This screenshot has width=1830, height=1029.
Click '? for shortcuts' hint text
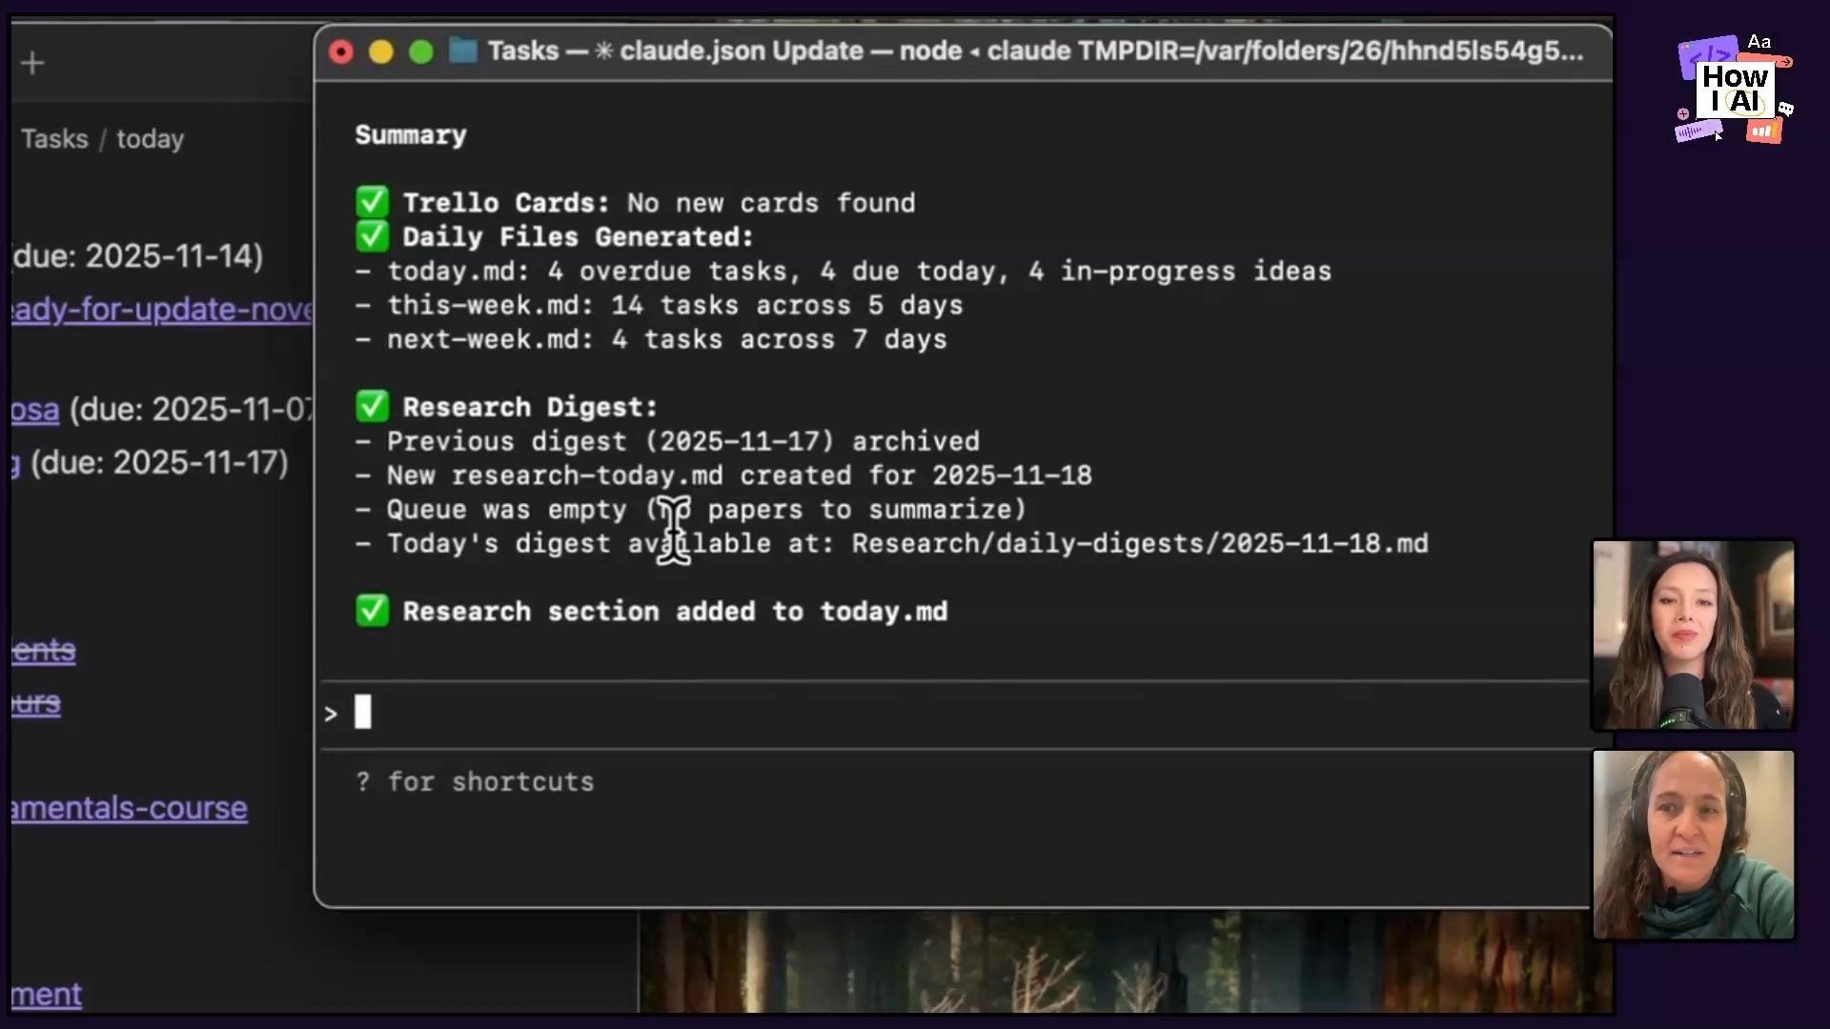[x=475, y=782]
